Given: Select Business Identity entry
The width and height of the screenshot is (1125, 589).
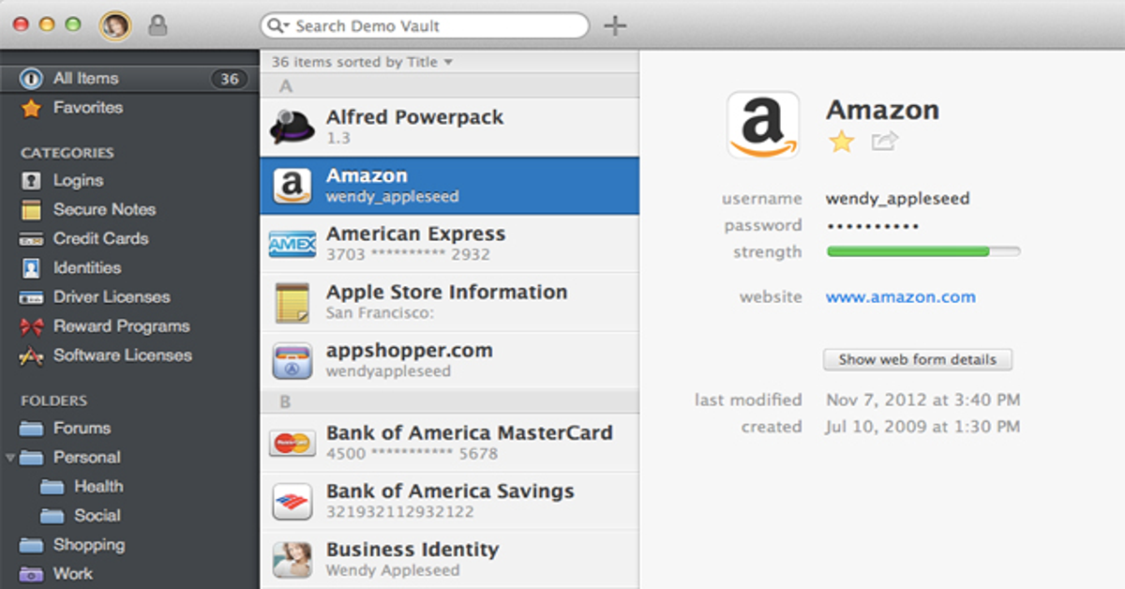Looking at the screenshot, I should click(x=449, y=559).
